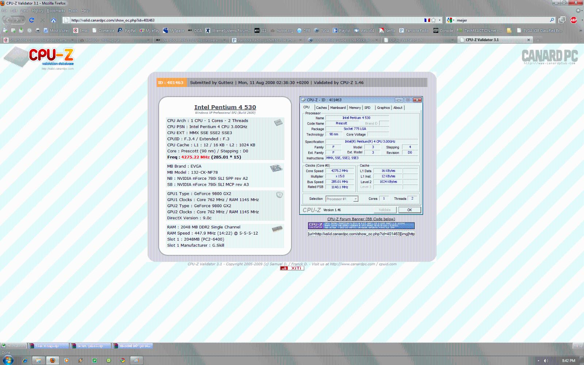
Task: Open the TechREACTION.net bookmark
Action: pyautogui.click(x=480, y=31)
